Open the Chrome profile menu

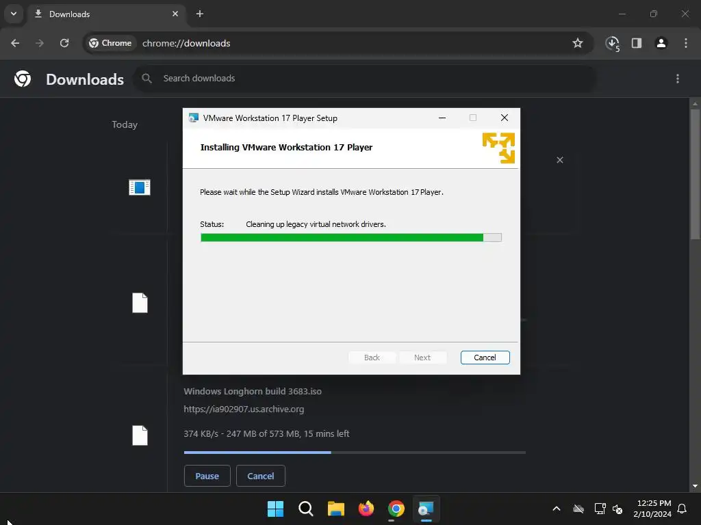tap(661, 43)
